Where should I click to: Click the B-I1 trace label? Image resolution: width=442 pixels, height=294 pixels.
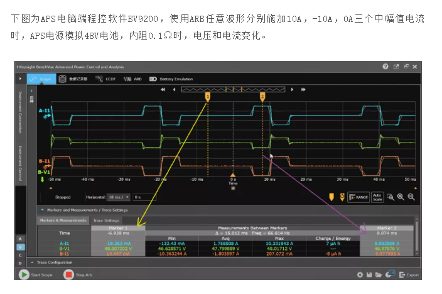pyautogui.click(x=44, y=161)
